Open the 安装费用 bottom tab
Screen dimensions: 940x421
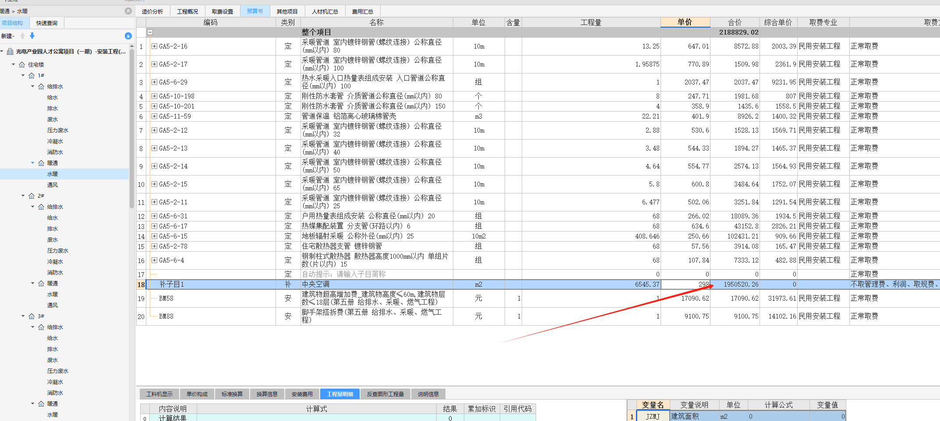(x=302, y=394)
